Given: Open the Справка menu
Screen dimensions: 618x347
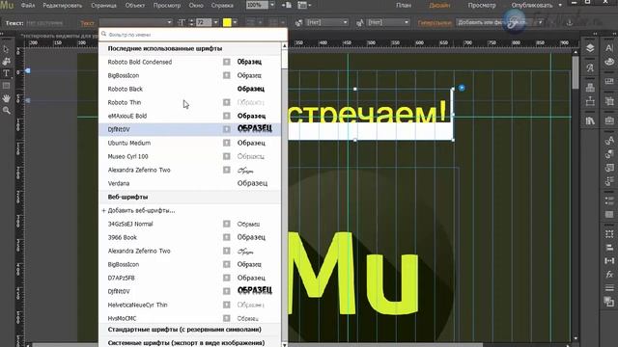Looking at the screenshot, I should 222,6.
